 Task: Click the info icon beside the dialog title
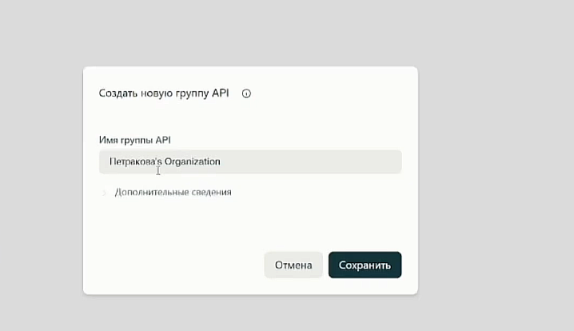point(246,94)
